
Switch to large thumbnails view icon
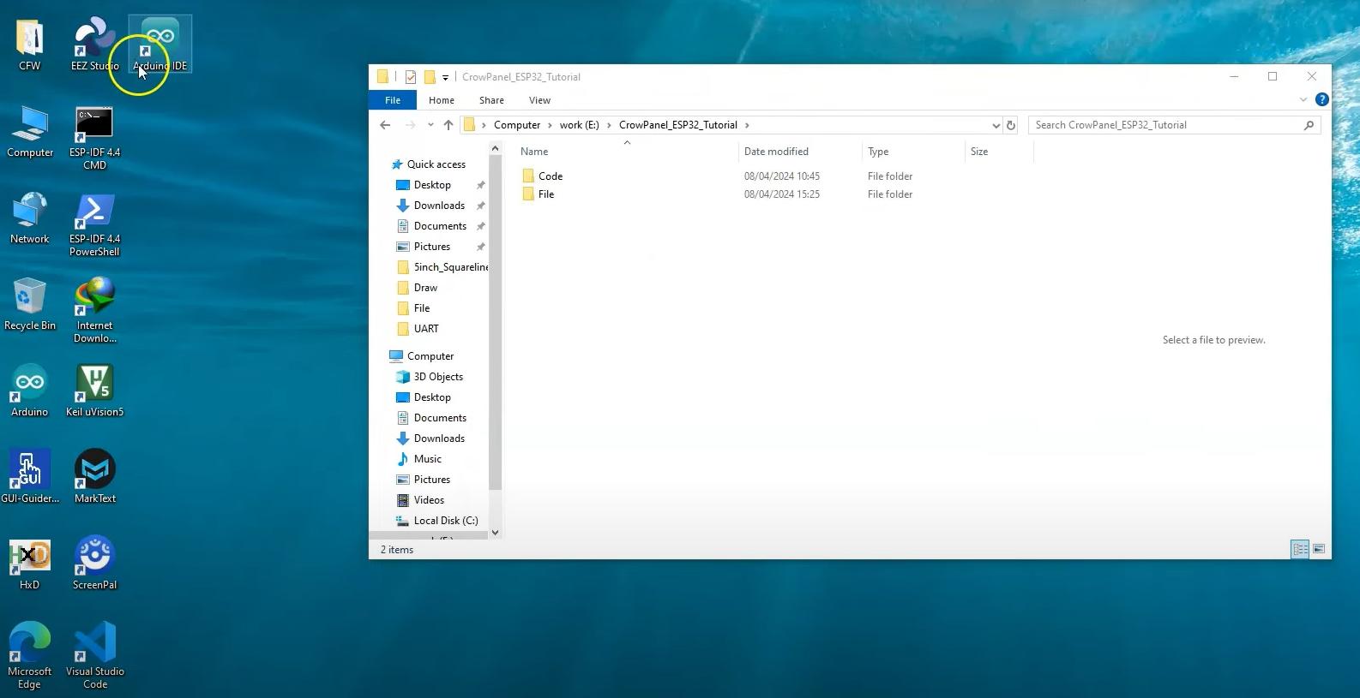pyautogui.click(x=1319, y=549)
